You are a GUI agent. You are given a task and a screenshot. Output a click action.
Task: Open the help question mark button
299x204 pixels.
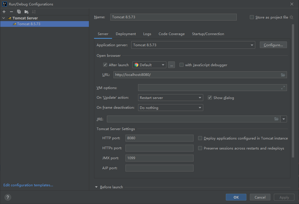(x=8, y=197)
